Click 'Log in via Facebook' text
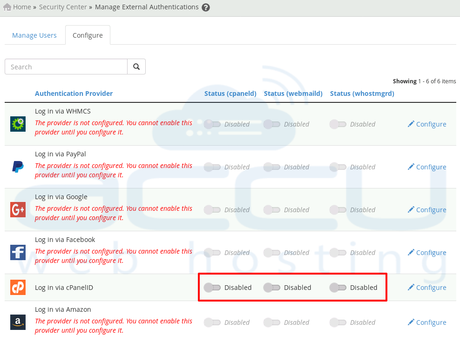 tap(65, 240)
